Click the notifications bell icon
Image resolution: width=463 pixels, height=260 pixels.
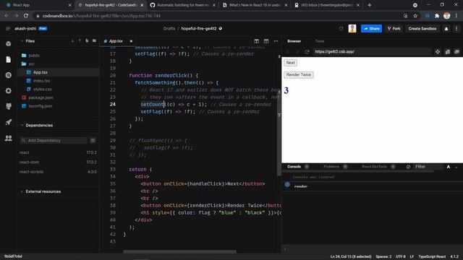(446, 29)
